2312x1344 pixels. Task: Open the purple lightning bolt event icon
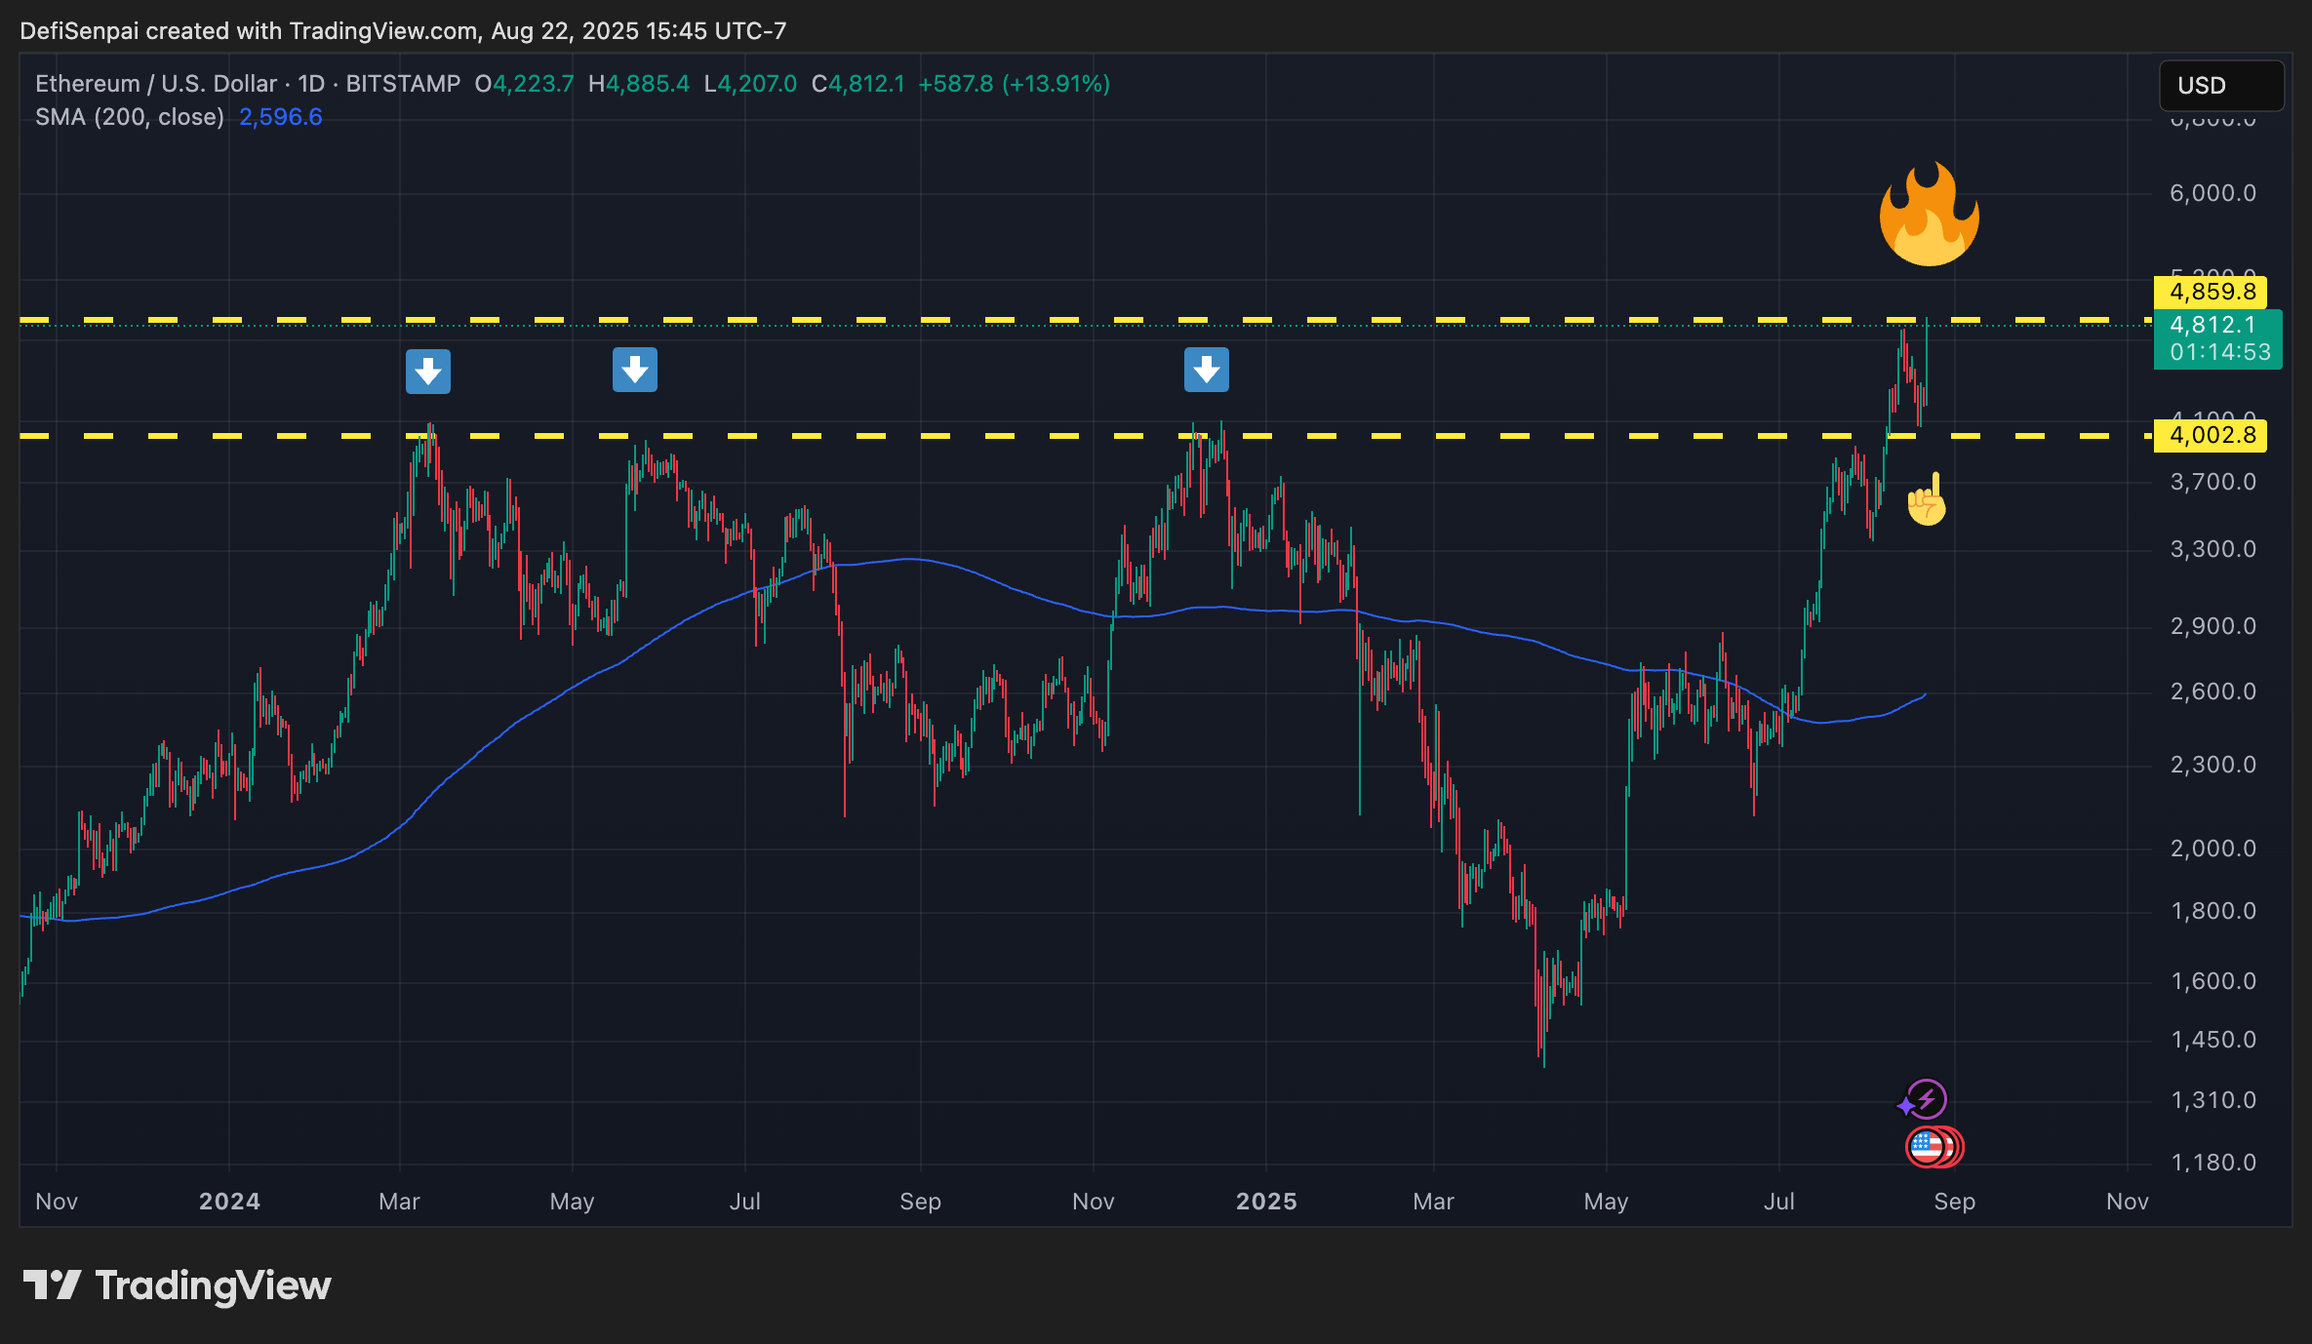1926,1099
